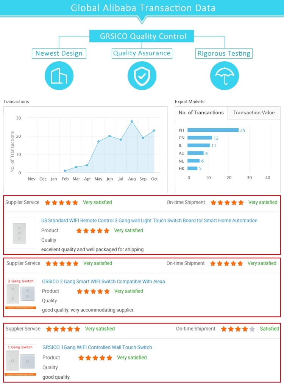Click the PH bar showing 25 transactions
Image resolution: width=284 pixels, height=389 pixels.
click(x=213, y=130)
